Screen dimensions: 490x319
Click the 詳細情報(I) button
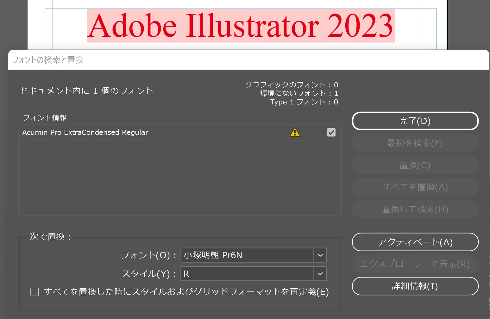point(415,286)
